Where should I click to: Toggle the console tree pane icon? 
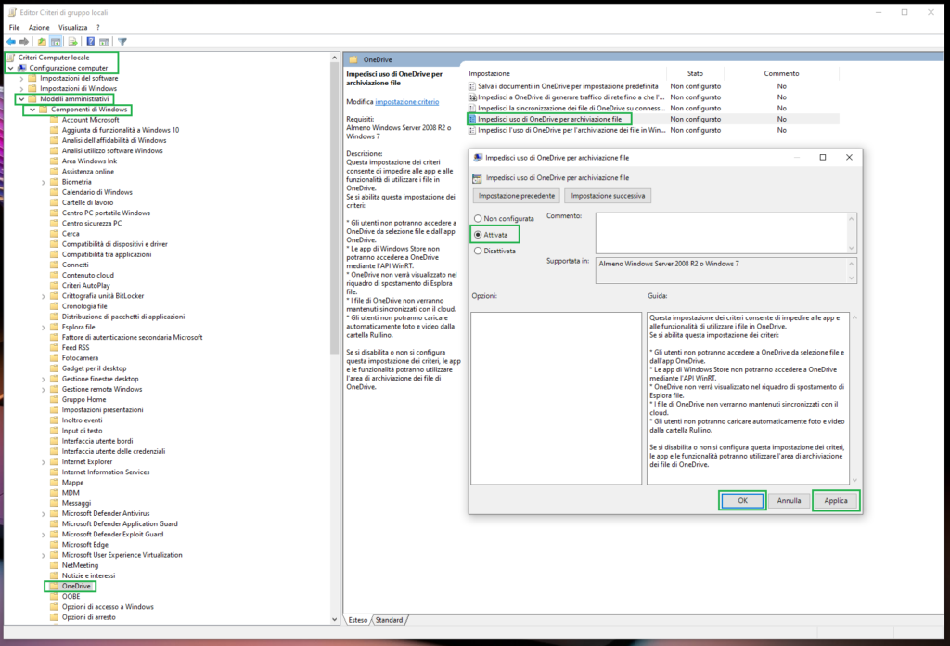56,42
